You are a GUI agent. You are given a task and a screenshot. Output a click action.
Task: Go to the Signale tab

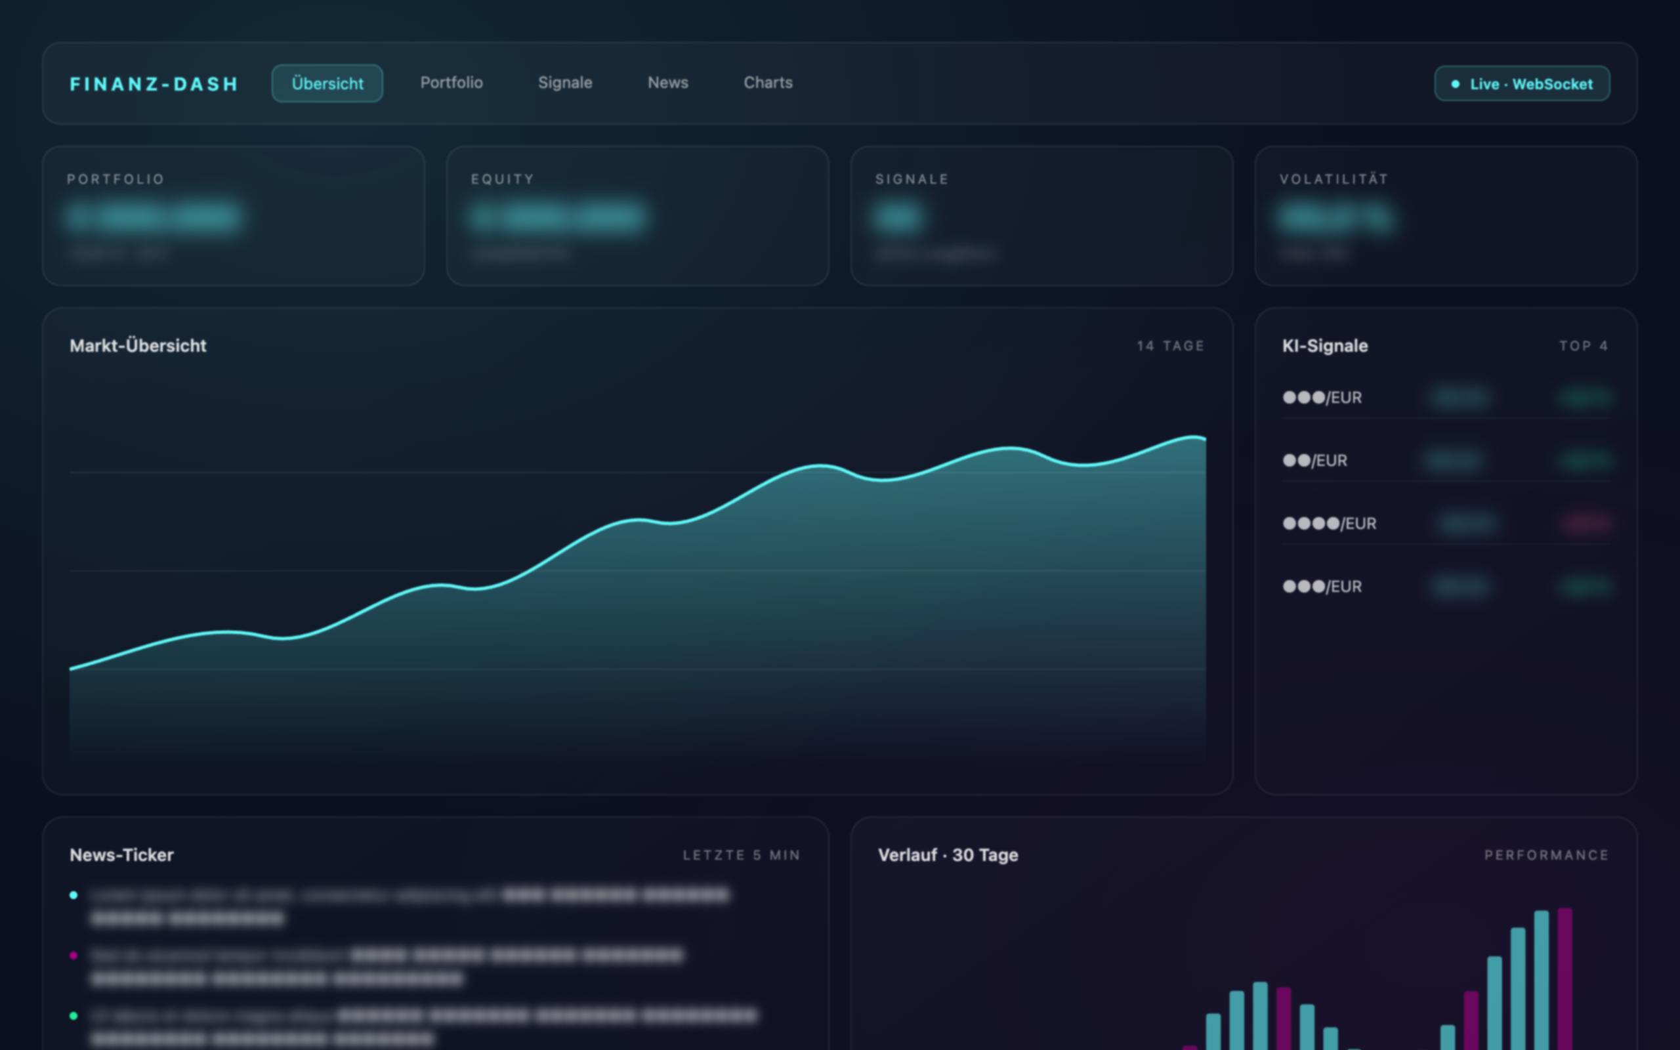click(x=565, y=83)
